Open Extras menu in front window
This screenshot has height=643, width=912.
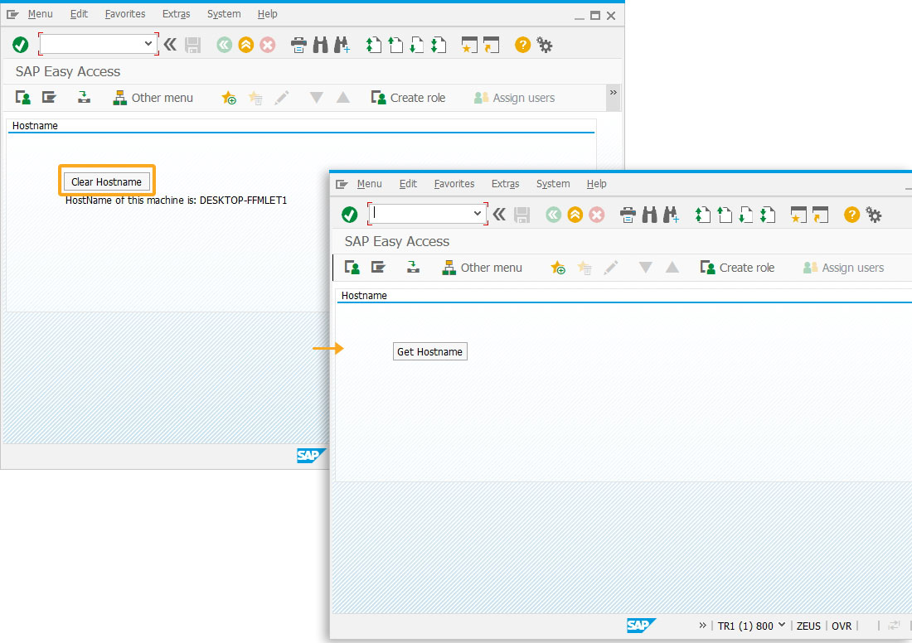tap(506, 184)
